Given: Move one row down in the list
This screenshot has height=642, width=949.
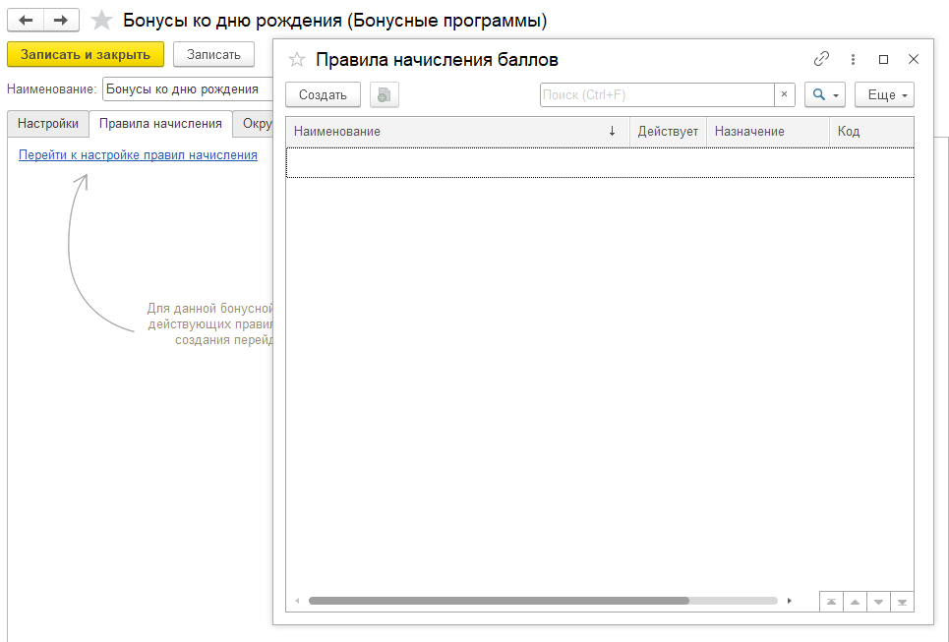Looking at the screenshot, I should click(878, 602).
